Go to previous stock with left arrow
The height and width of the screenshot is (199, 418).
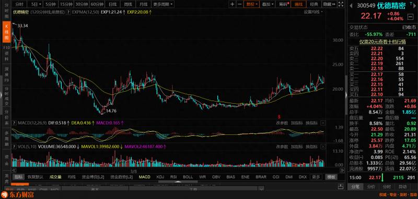(352, 5)
